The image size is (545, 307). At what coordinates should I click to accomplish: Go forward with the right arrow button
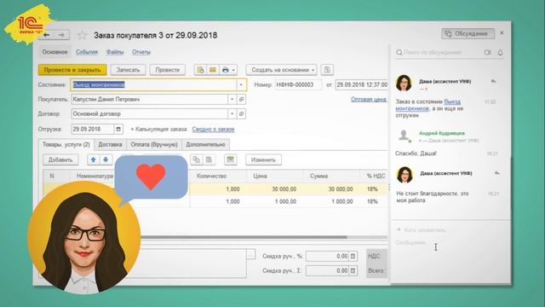[x=61, y=35]
